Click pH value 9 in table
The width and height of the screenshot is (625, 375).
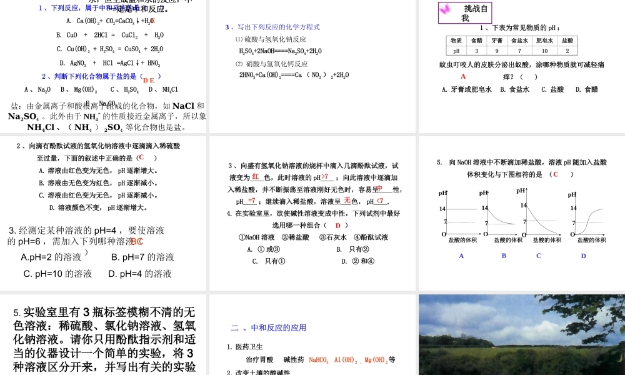[x=497, y=51]
